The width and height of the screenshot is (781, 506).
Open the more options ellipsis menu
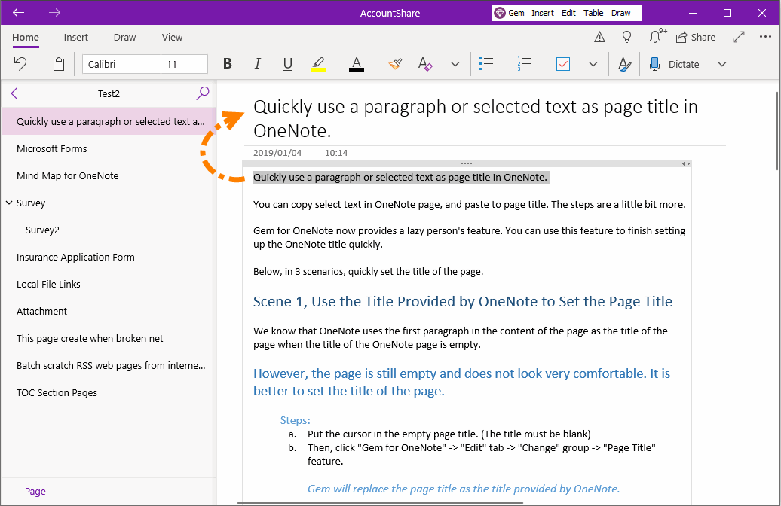[766, 37]
